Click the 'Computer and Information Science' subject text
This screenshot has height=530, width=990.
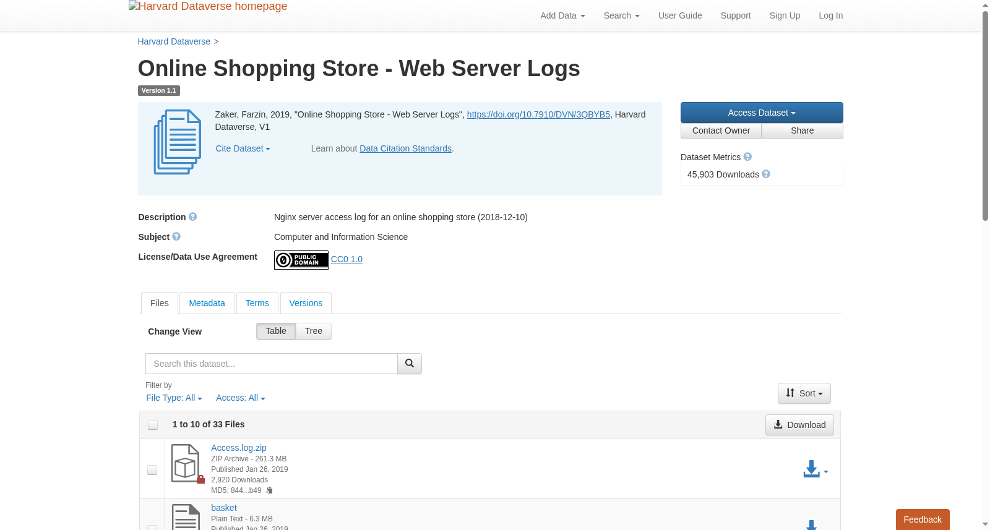point(341,237)
